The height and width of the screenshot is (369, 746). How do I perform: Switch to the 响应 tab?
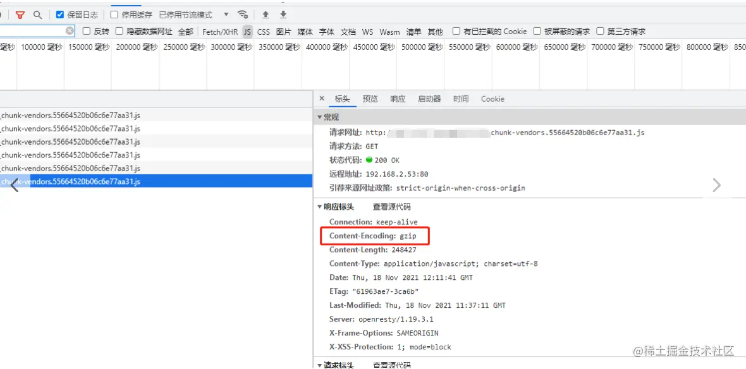pyautogui.click(x=398, y=99)
